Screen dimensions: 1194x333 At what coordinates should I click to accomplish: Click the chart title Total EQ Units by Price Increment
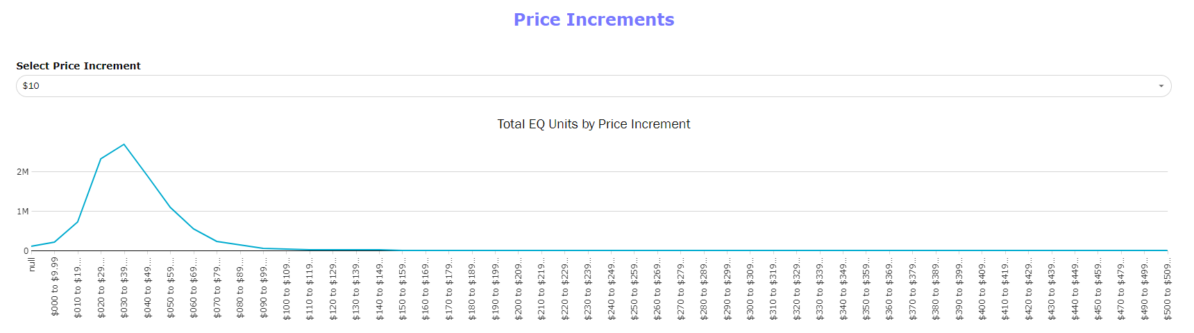click(x=594, y=124)
